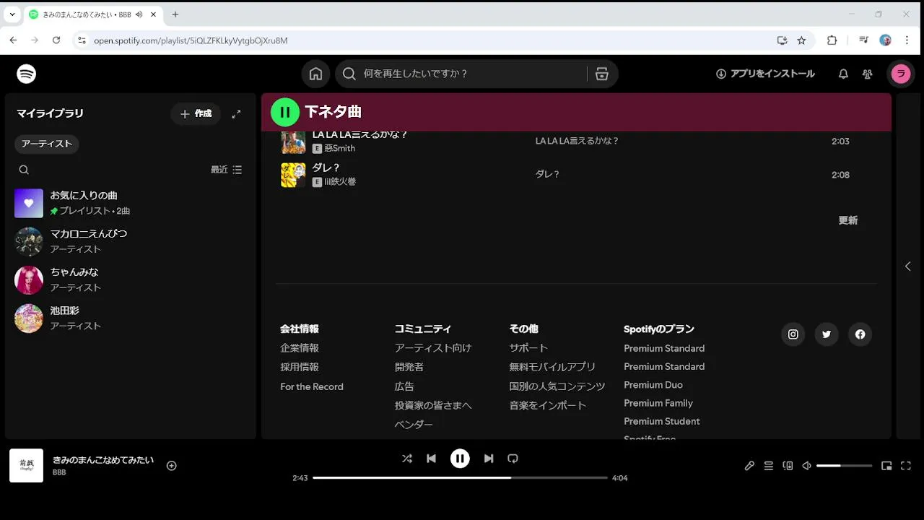This screenshot has width=924, height=520.
Task: Open the 広告 link
Action: pyautogui.click(x=404, y=386)
